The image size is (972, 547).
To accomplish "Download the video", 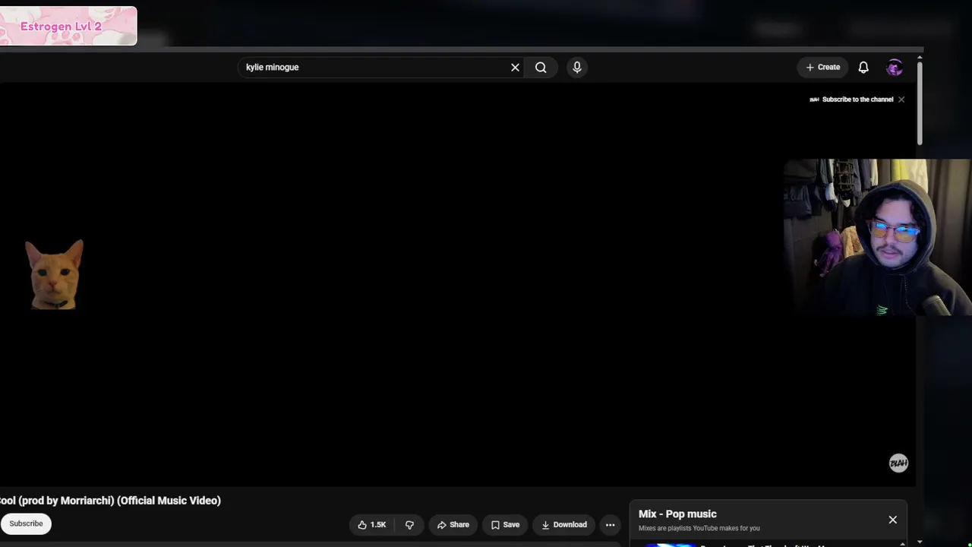I will coord(564,525).
